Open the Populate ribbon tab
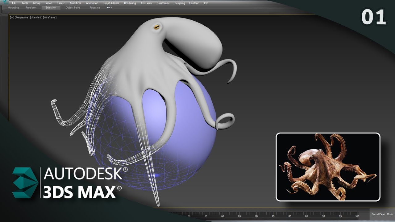Image resolution: width=395 pixels, height=222 pixels. [95, 8]
